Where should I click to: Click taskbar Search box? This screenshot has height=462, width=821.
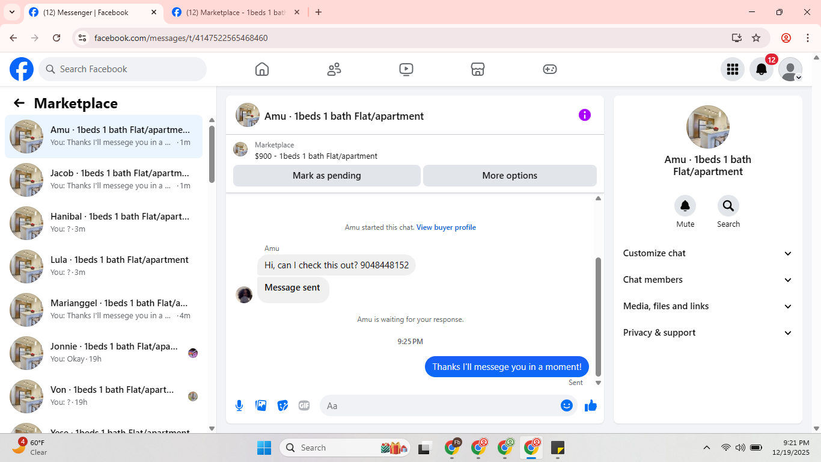click(344, 448)
